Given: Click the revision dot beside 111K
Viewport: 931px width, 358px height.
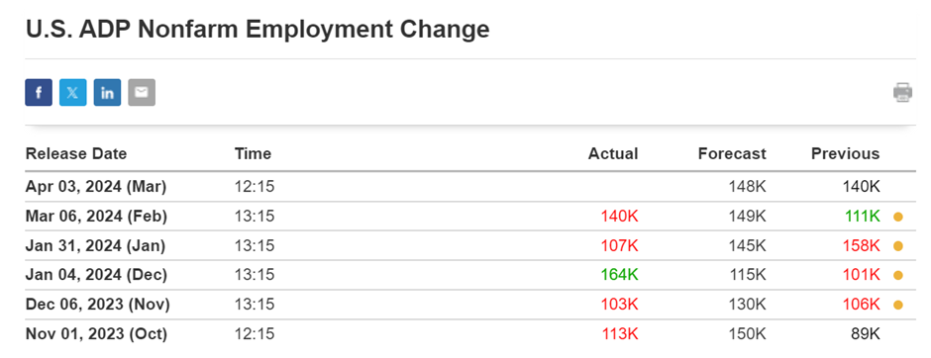Looking at the screenshot, I should pyautogui.click(x=897, y=217).
